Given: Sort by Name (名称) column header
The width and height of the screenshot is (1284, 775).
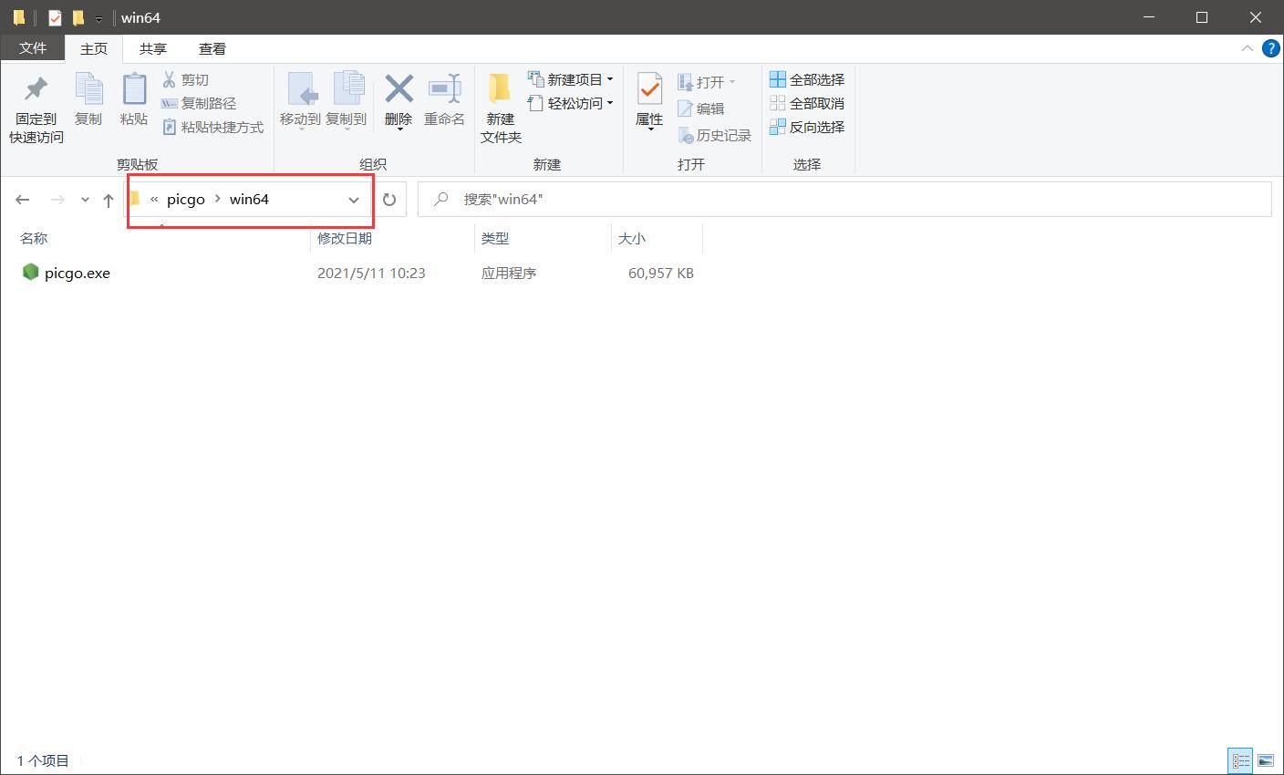Looking at the screenshot, I should [34, 238].
